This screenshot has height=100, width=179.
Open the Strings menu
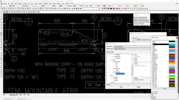pyautogui.click(x=25, y=3)
